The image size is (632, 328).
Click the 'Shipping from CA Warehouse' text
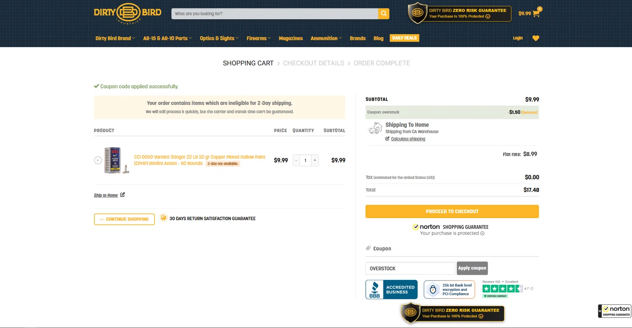point(412,132)
